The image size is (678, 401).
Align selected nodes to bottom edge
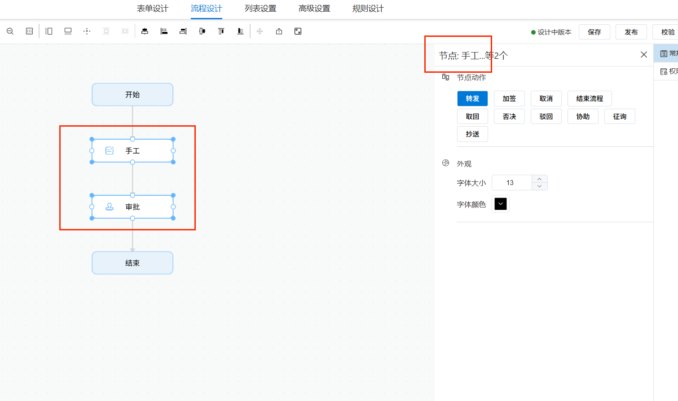tap(240, 31)
